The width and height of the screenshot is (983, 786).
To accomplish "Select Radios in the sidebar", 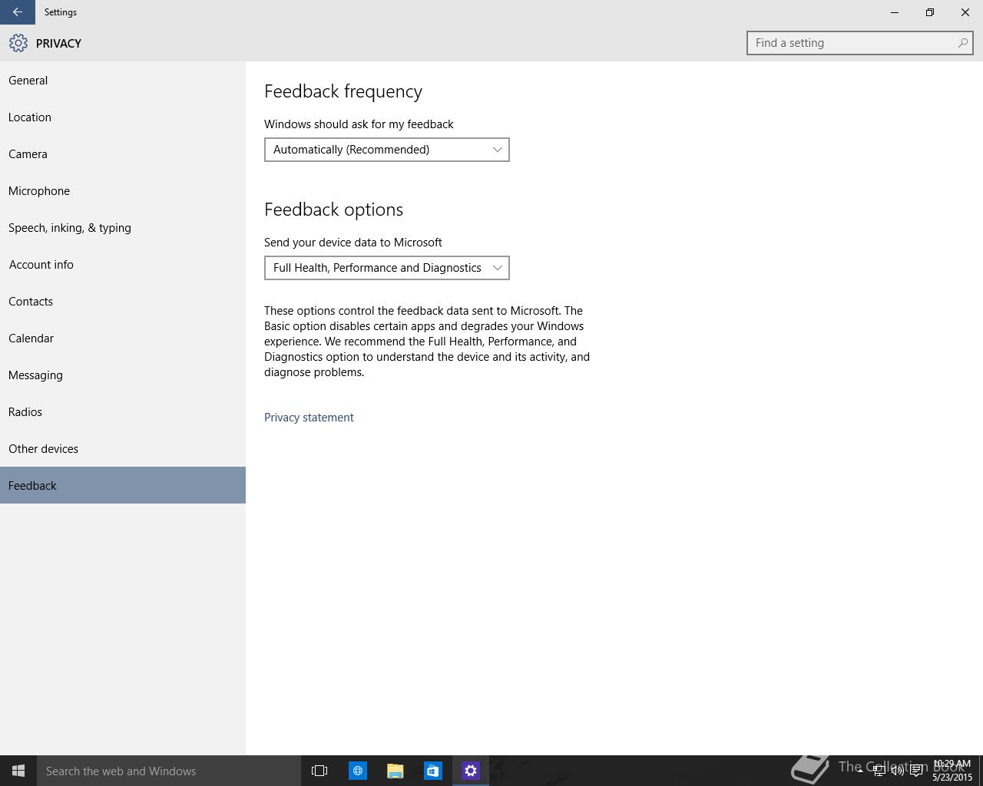I will [123, 411].
